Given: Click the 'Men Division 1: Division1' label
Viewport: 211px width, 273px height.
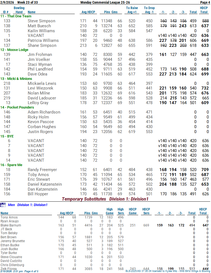Looking at the screenshot, I should (x=28, y=205).
